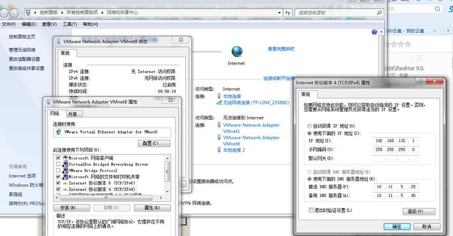This screenshot has height=236, width=453.
Task: Select 使用下面的 DNS 服务器地址 radio button
Action: [309, 179]
